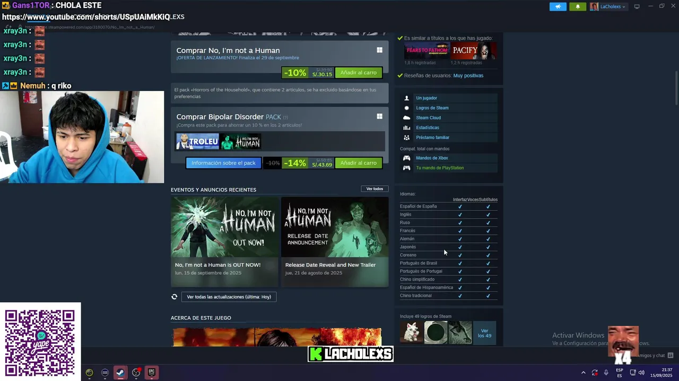
Task: Click No I'm Not a Human pack thumbnail
Action: pos(241,141)
